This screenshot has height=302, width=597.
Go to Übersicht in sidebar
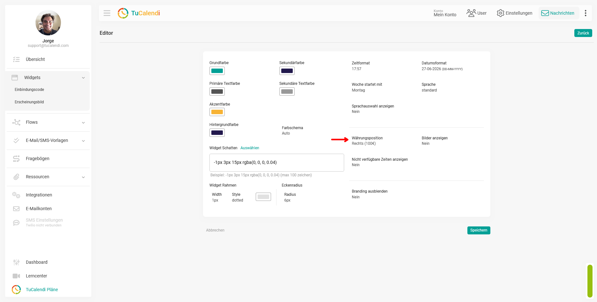(x=35, y=59)
